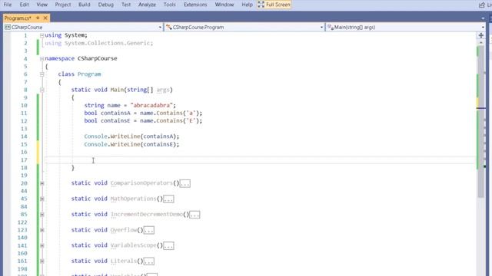This screenshot has height=276, width=492.
Task: Click the ellipsis box after ComparisonOperators()
Action: pyautogui.click(x=184, y=183)
